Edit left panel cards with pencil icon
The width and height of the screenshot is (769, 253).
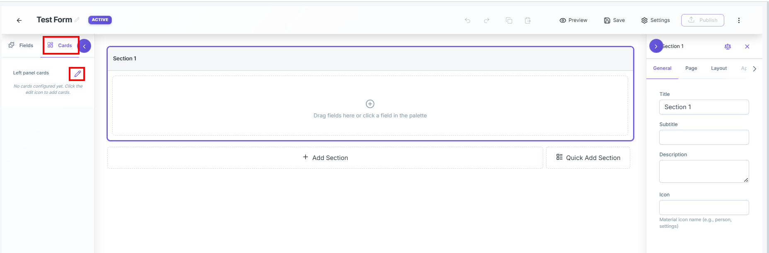click(x=77, y=74)
